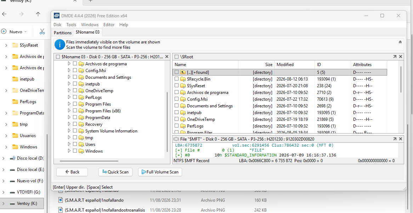Sort file list by Size column
The width and height of the screenshot is (413, 213).
256,65
